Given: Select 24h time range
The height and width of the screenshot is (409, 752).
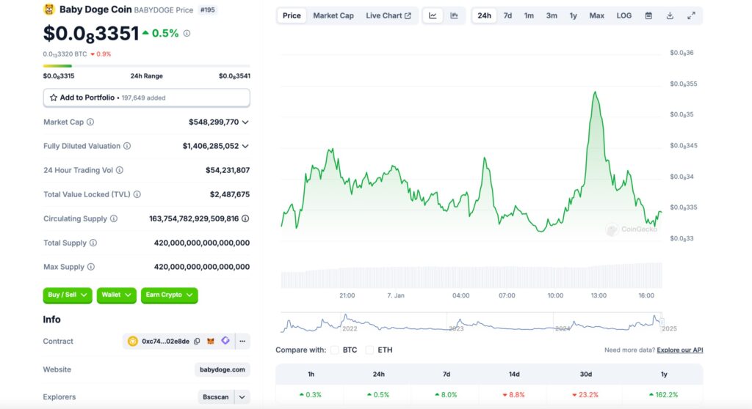Looking at the screenshot, I should [485, 16].
